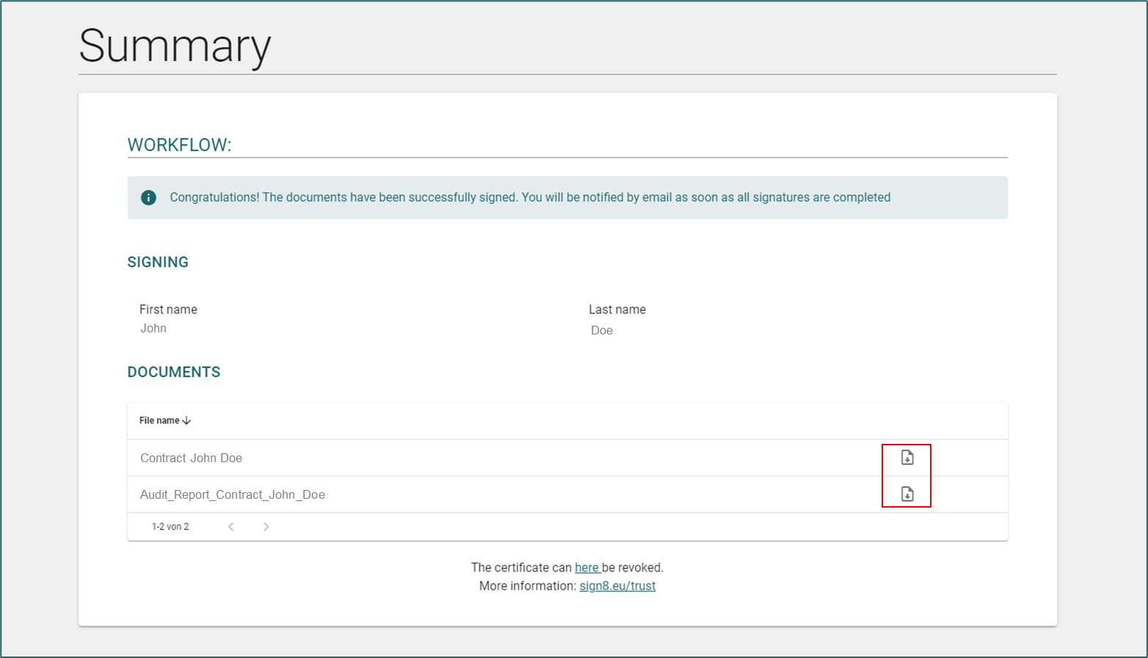Click the first name value John
The width and height of the screenshot is (1148, 658).
[x=153, y=328]
